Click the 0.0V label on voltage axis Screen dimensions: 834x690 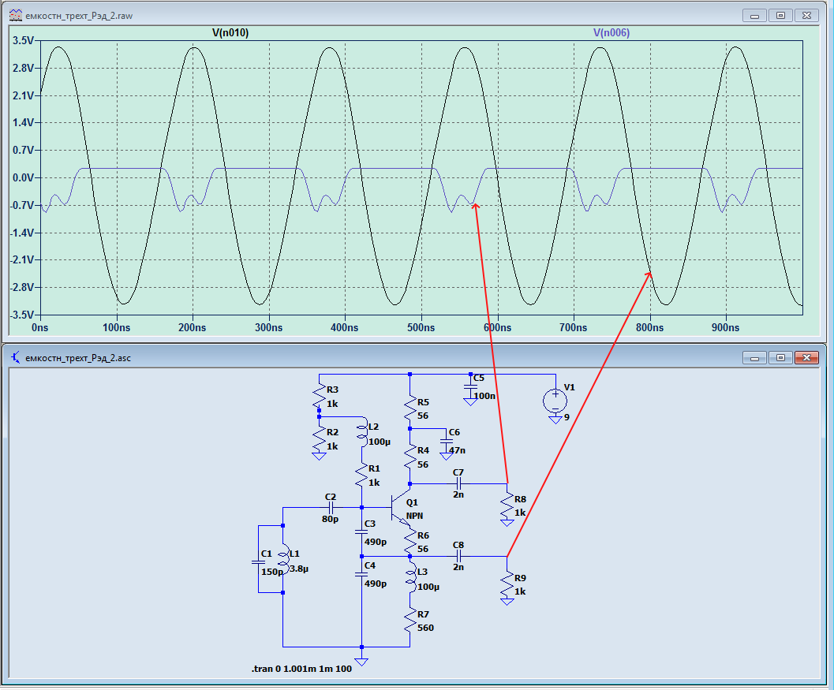(23, 177)
